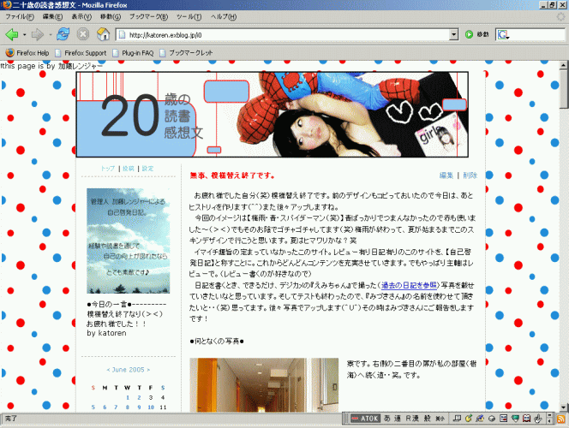Click the 編集 link beside post title

click(446, 175)
